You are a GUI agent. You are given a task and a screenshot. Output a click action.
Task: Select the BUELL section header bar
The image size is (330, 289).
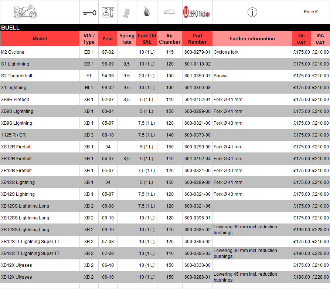165,28
